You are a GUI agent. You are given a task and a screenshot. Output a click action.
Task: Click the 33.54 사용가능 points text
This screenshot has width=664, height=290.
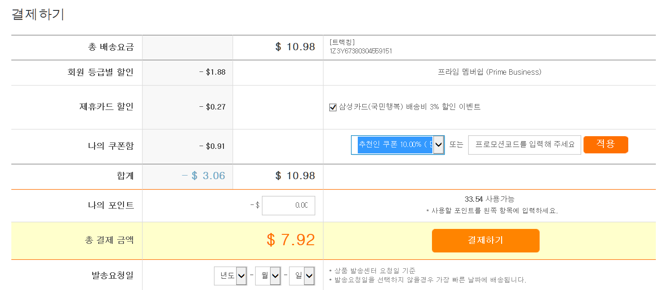click(489, 199)
